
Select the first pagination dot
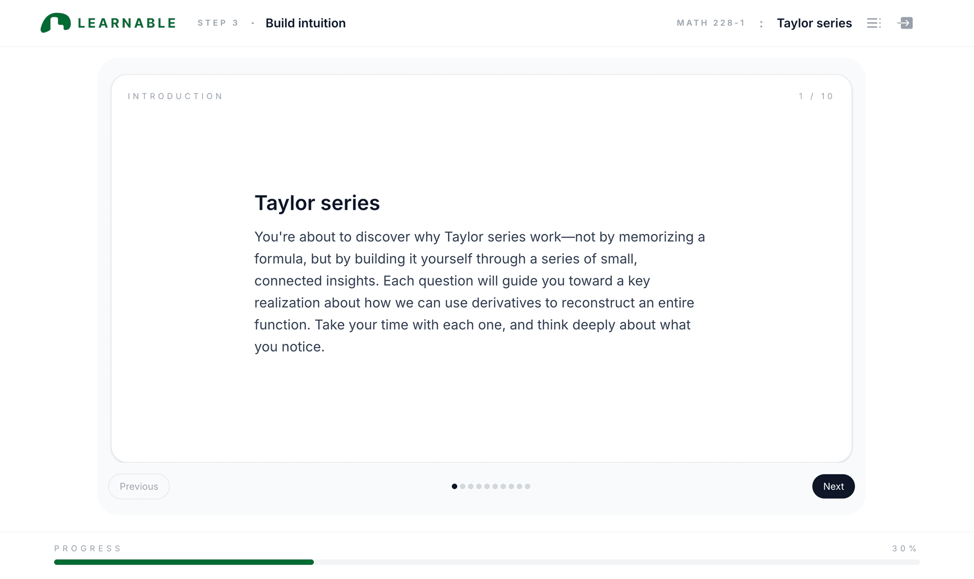coord(454,486)
